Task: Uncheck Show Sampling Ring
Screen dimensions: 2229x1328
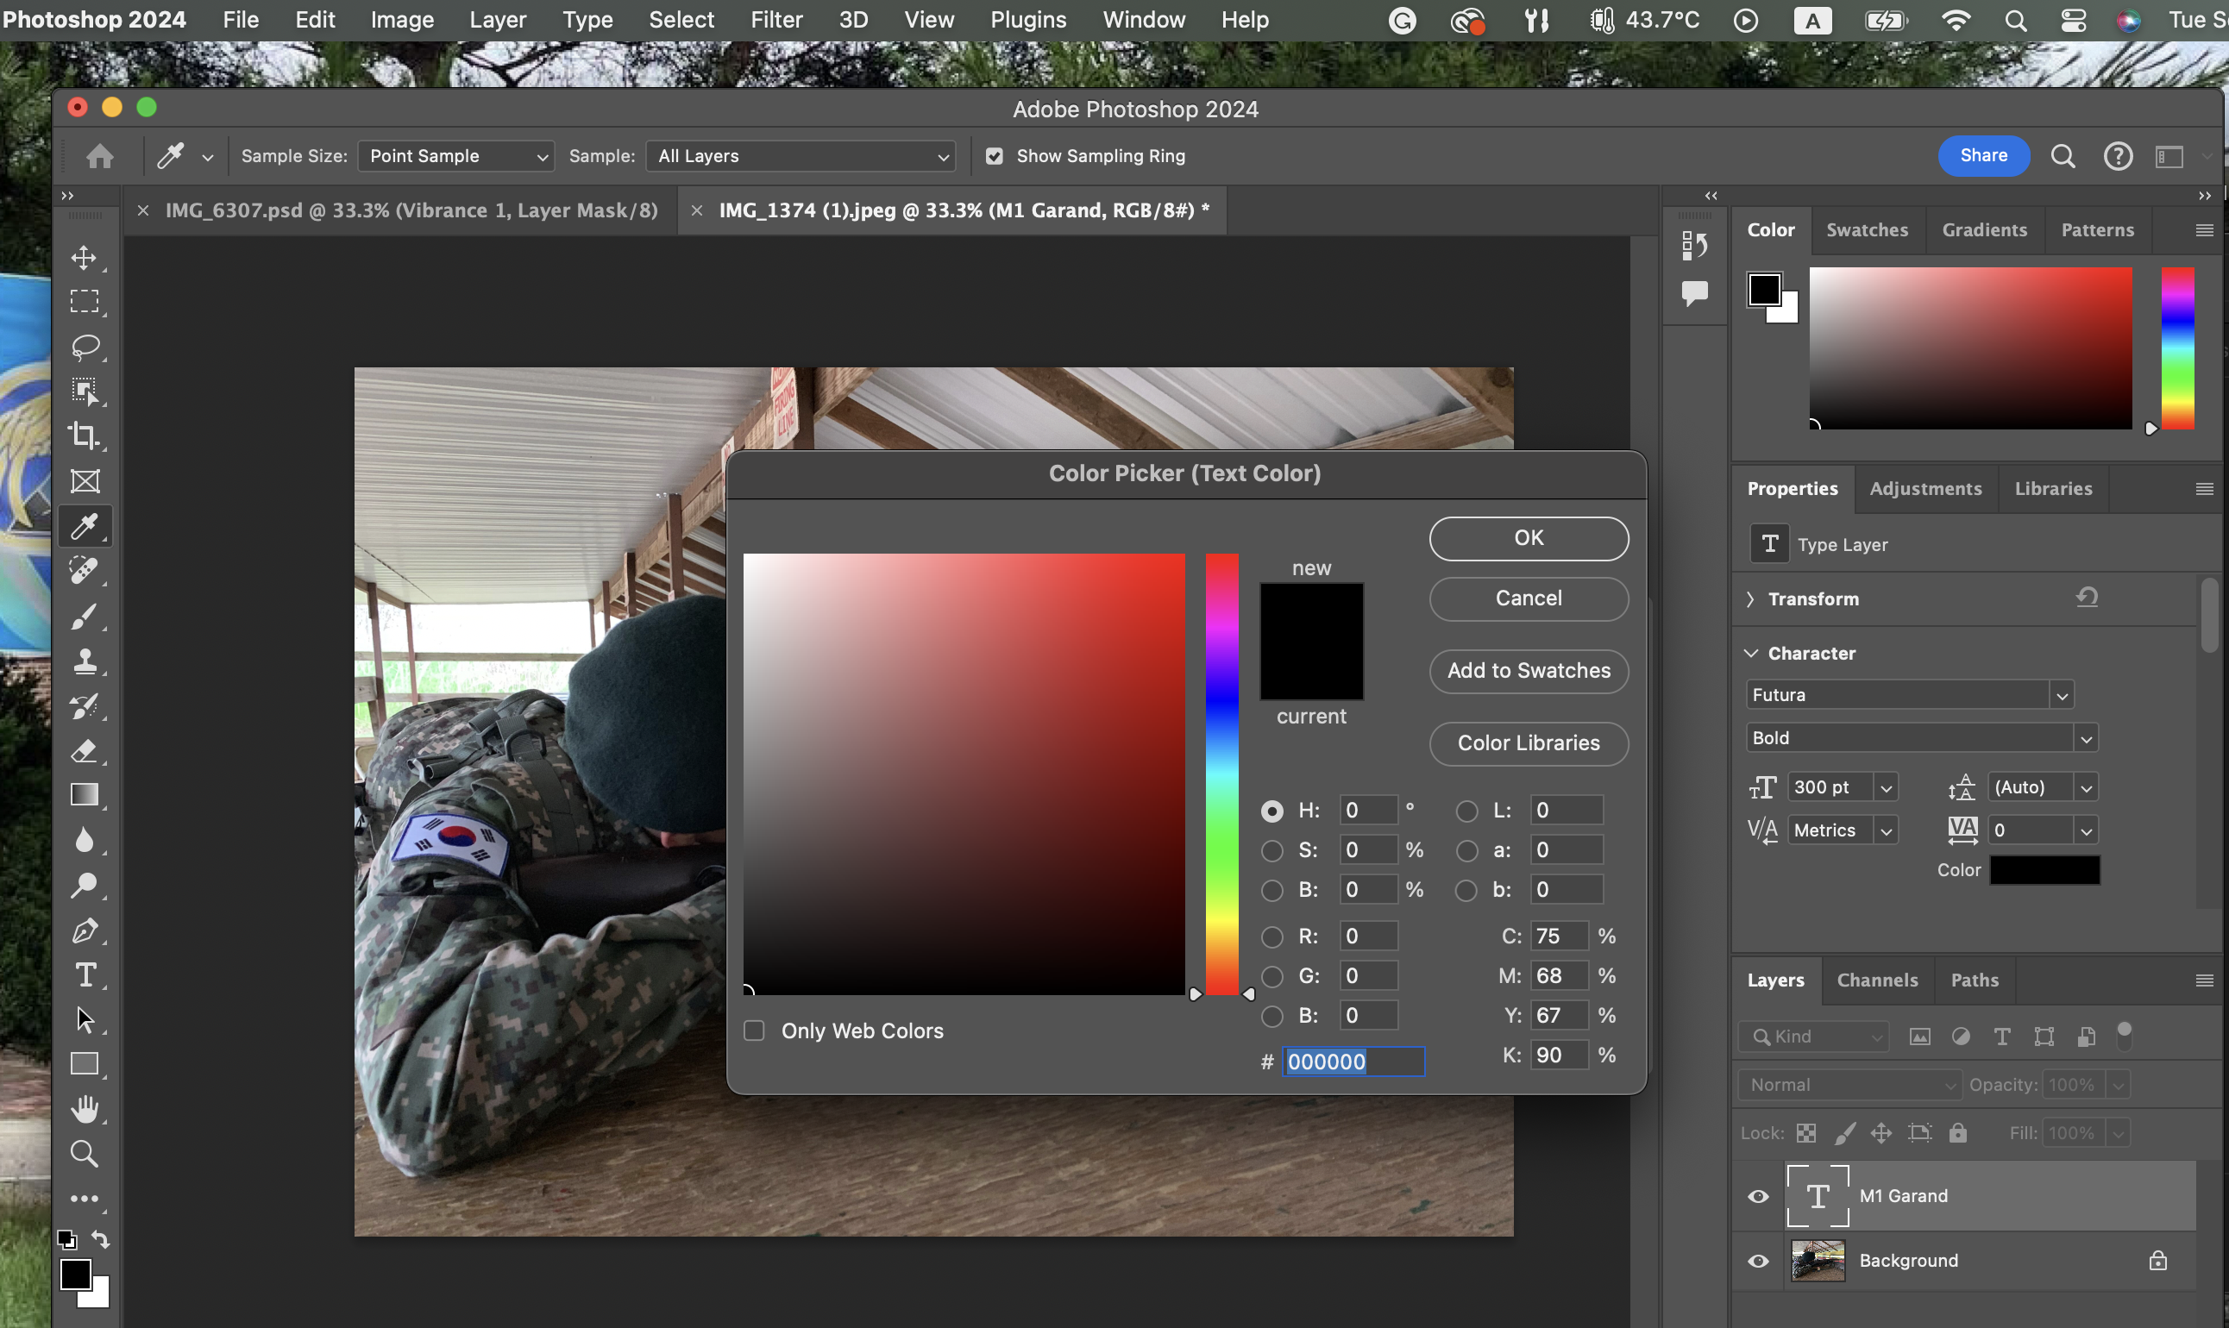Action: [x=995, y=157]
